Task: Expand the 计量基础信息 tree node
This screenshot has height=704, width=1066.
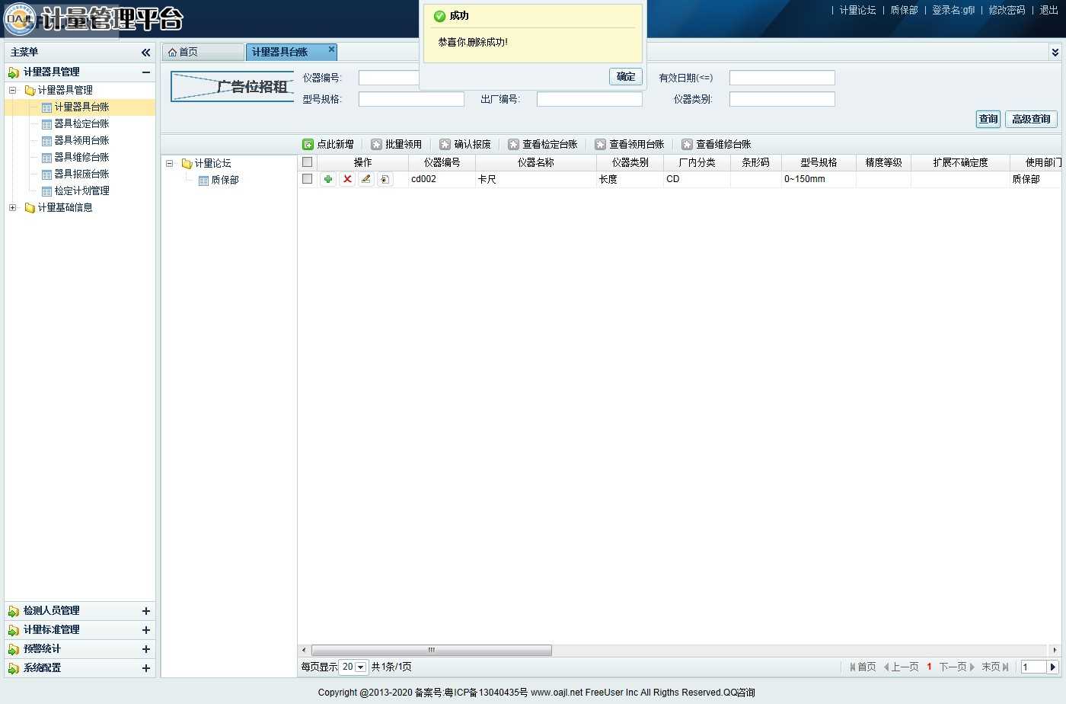Action: (x=12, y=207)
